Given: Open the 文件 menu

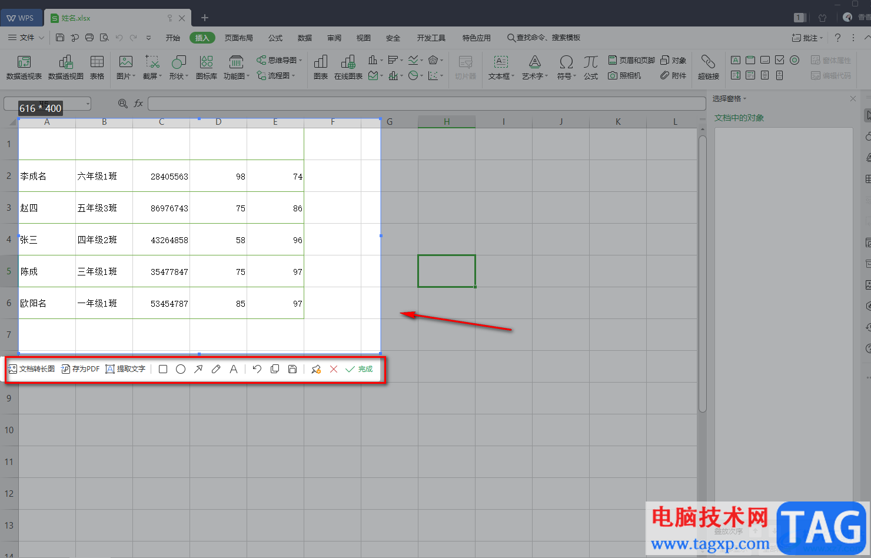Looking at the screenshot, I should pyautogui.click(x=26, y=38).
